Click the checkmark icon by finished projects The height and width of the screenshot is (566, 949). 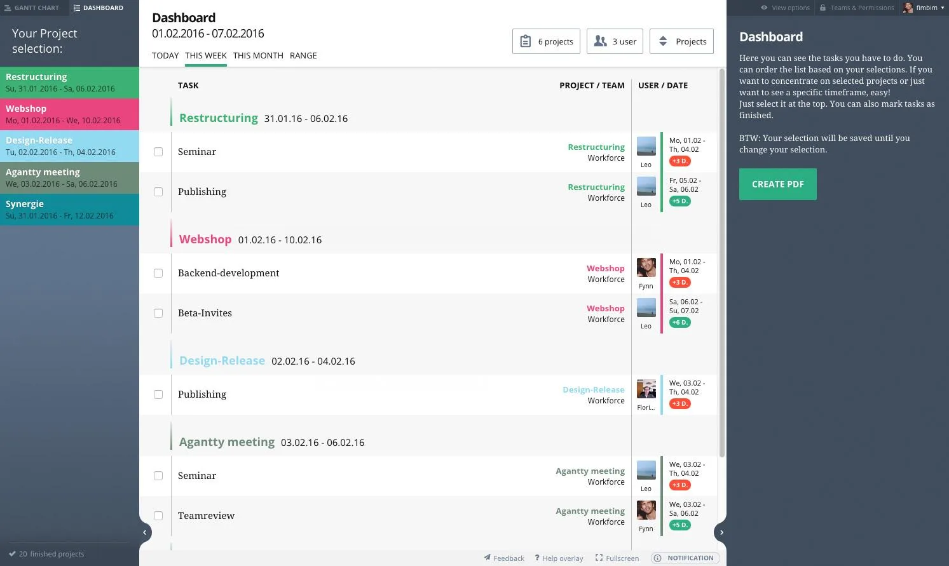12,553
